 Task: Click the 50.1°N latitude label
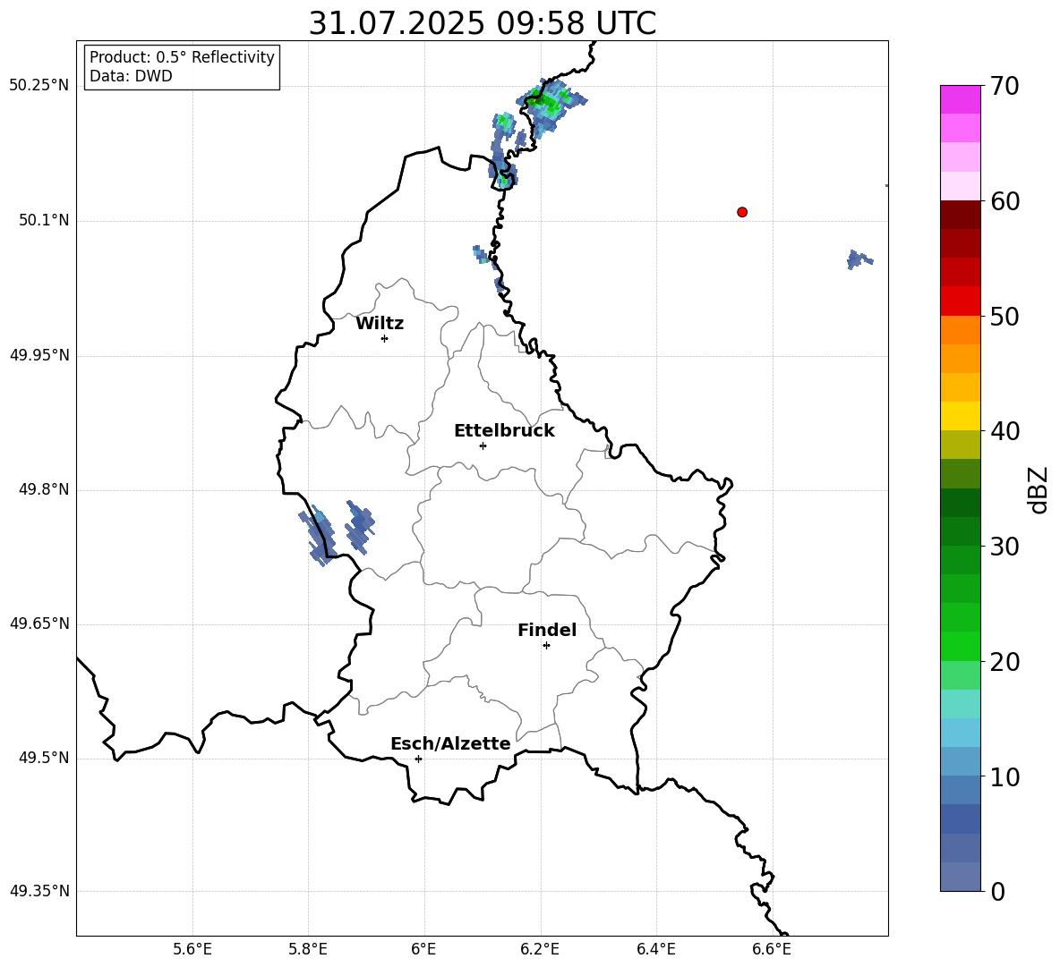click(x=44, y=221)
